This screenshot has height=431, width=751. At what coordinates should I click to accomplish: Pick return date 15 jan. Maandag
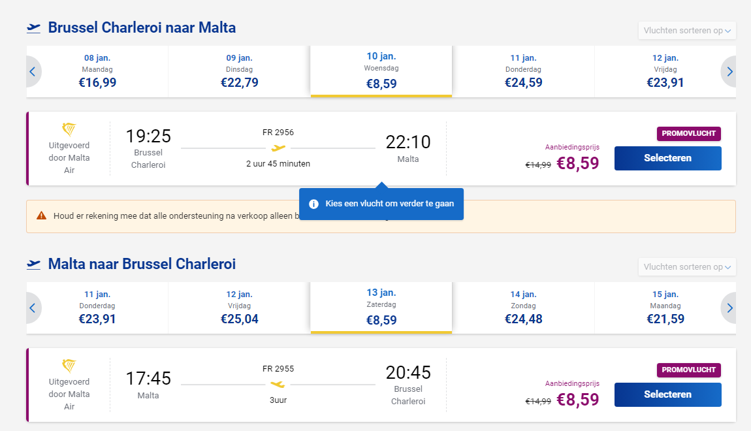point(665,308)
